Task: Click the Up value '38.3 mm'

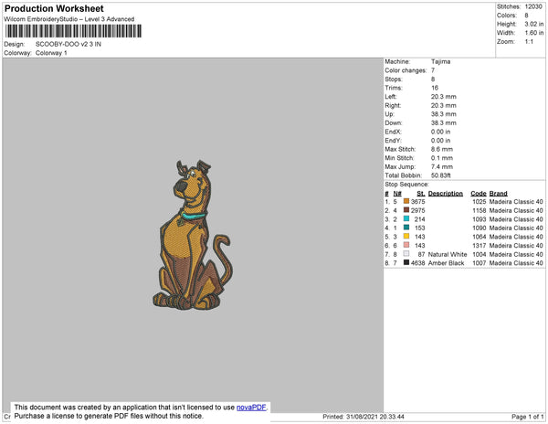Action: [x=444, y=114]
